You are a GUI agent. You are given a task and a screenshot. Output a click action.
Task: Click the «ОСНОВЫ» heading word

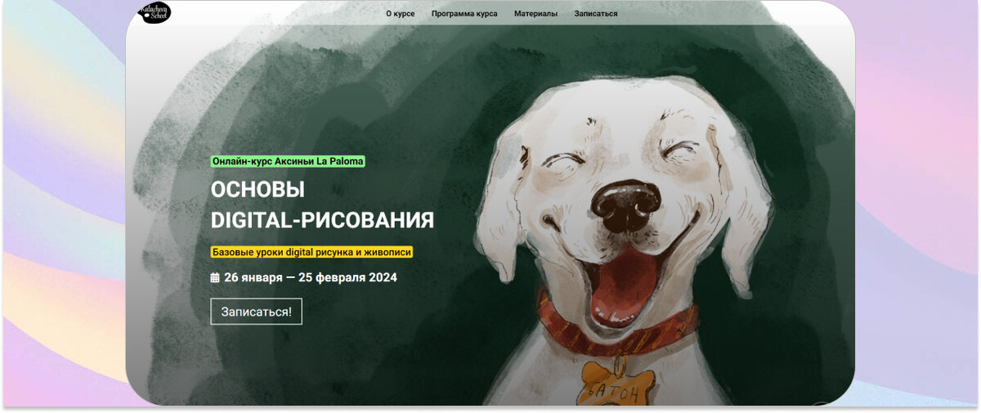click(x=258, y=190)
